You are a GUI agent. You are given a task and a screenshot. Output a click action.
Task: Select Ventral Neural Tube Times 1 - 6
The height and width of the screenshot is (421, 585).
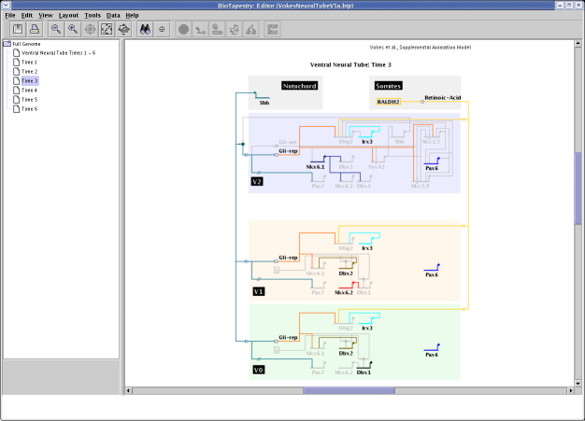click(x=57, y=53)
